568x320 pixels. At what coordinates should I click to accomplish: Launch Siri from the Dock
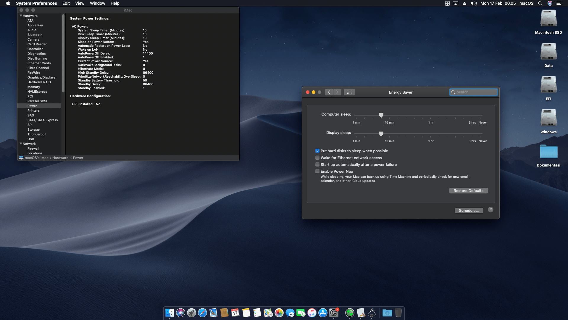(x=180, y=313)
